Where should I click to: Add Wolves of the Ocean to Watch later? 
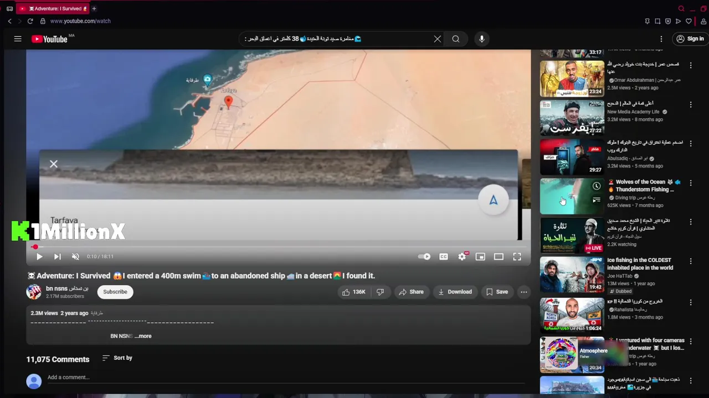pyautogui.click(x=596, y=186)
